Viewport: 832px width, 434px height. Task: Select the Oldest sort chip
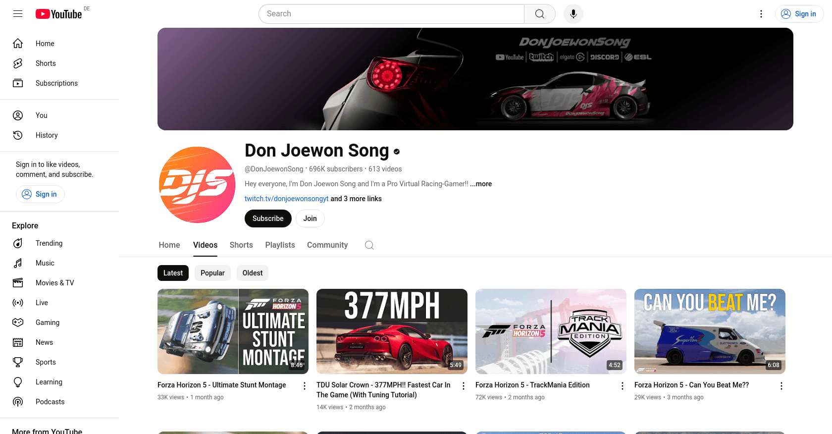pyautogui.click(x=252, y=273)
